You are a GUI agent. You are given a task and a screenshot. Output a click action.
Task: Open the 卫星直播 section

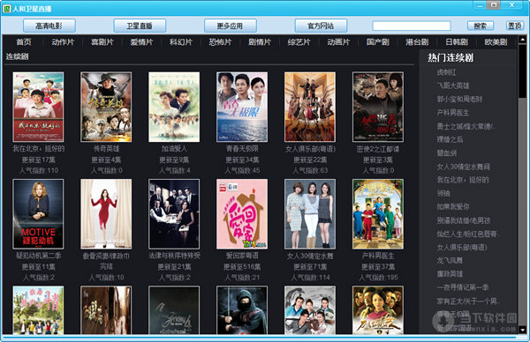(x=140, y=26)
